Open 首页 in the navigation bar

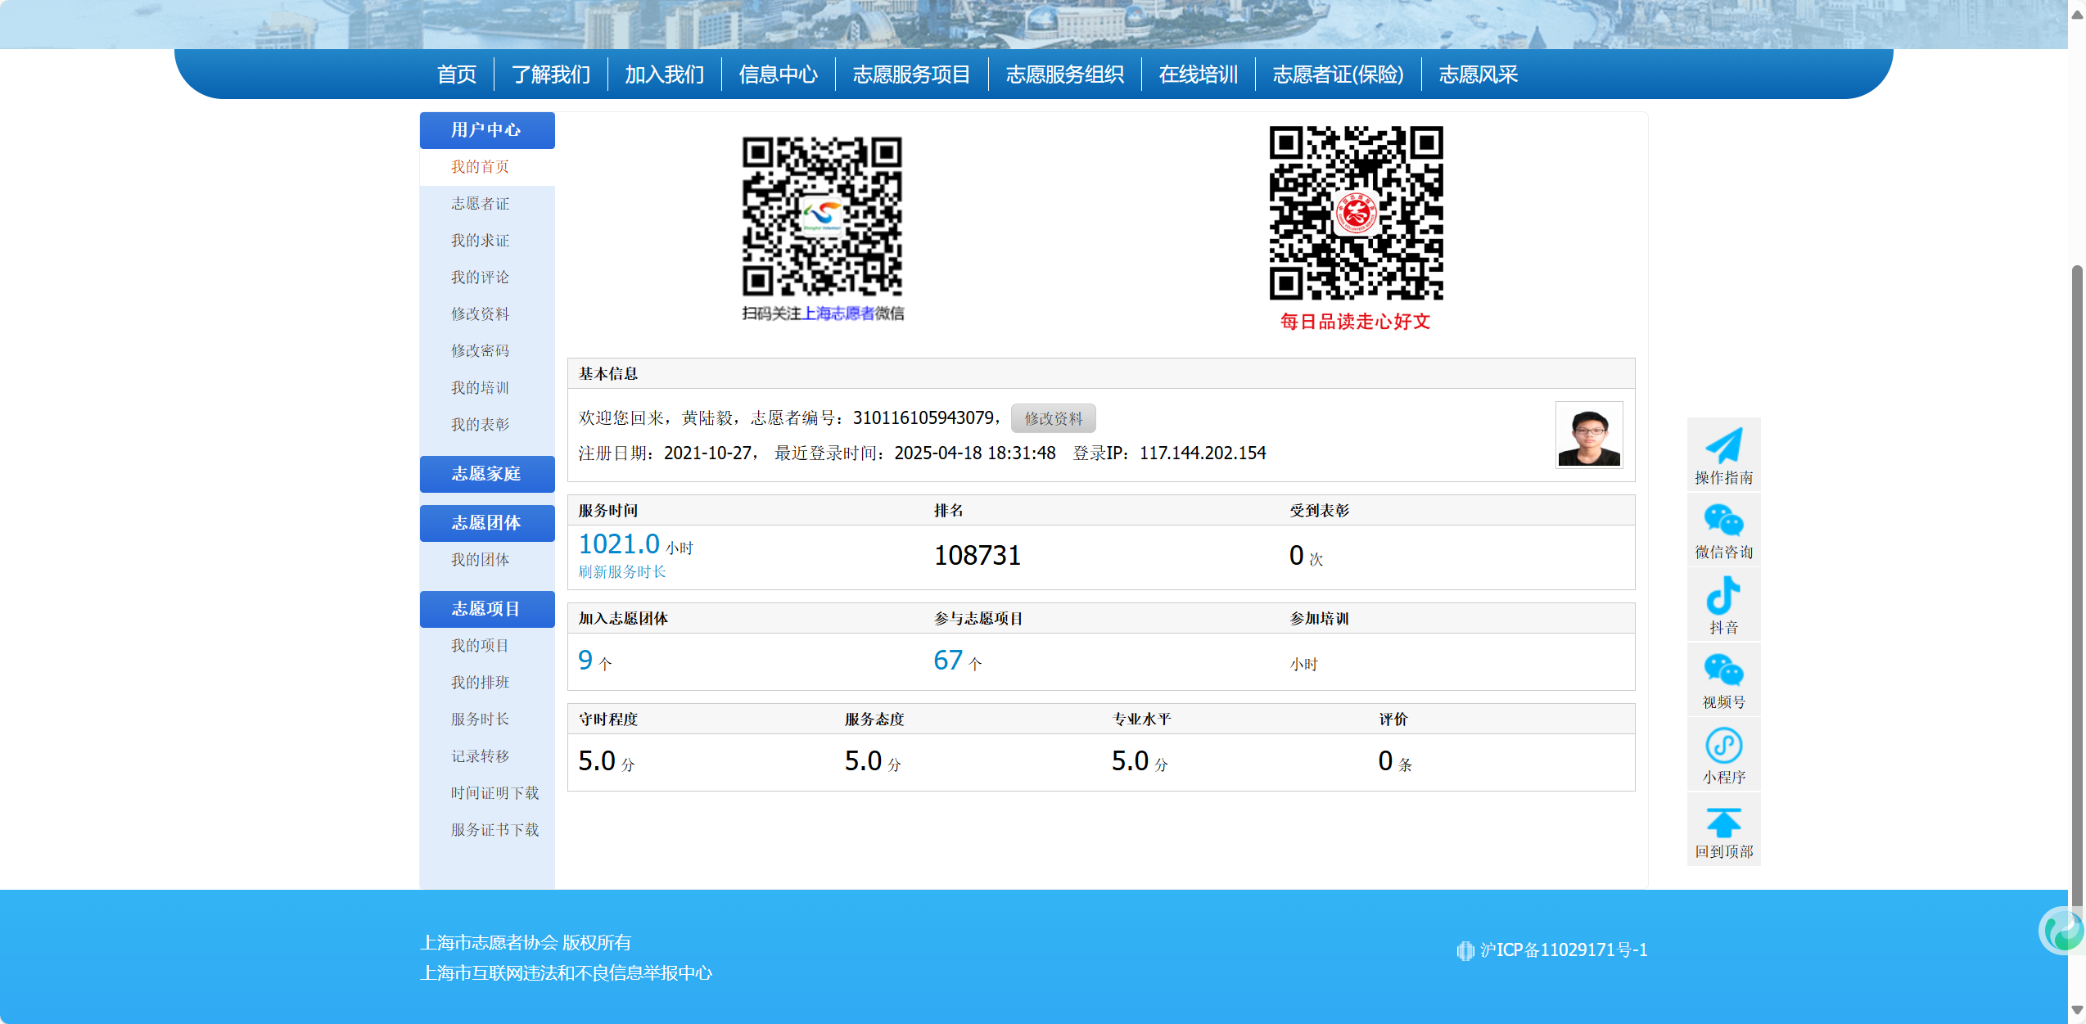point(456,74)
